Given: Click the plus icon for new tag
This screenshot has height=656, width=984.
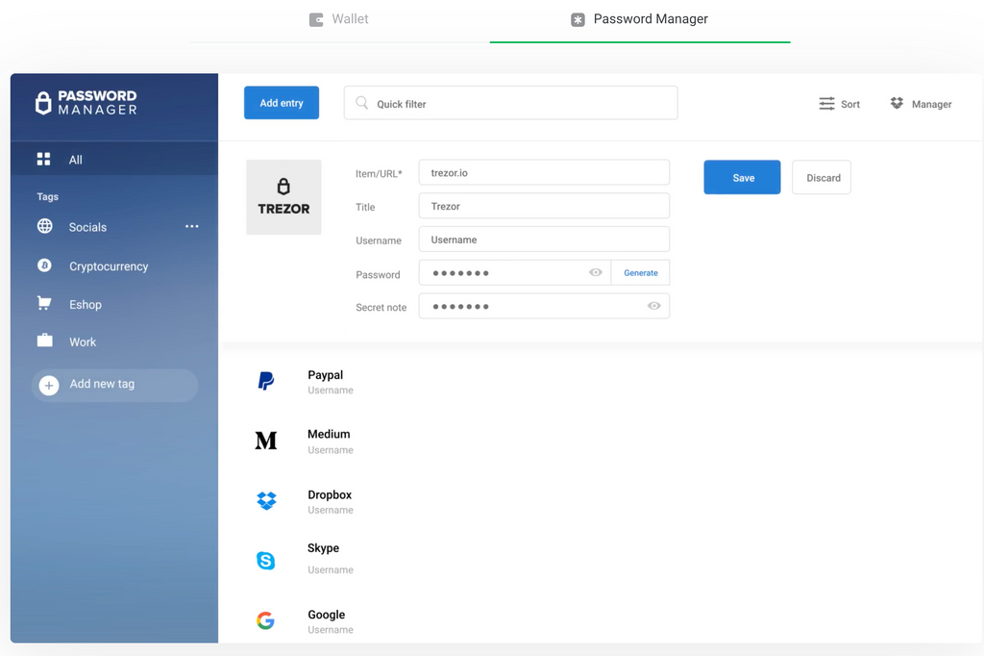Looking at the screenshot, I should (x=49, y=385).
